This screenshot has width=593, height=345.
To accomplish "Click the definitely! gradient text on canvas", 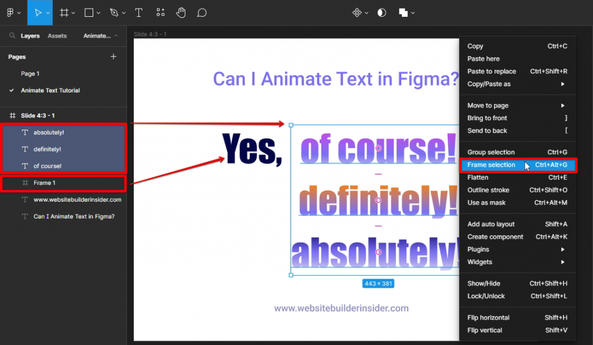I will coord(378,201).
